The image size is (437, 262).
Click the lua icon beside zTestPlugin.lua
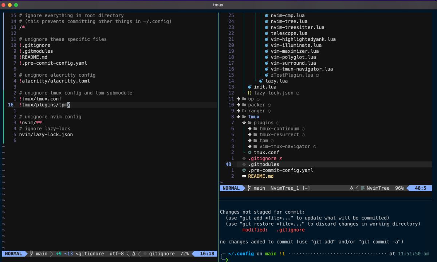tap(267, 75)
